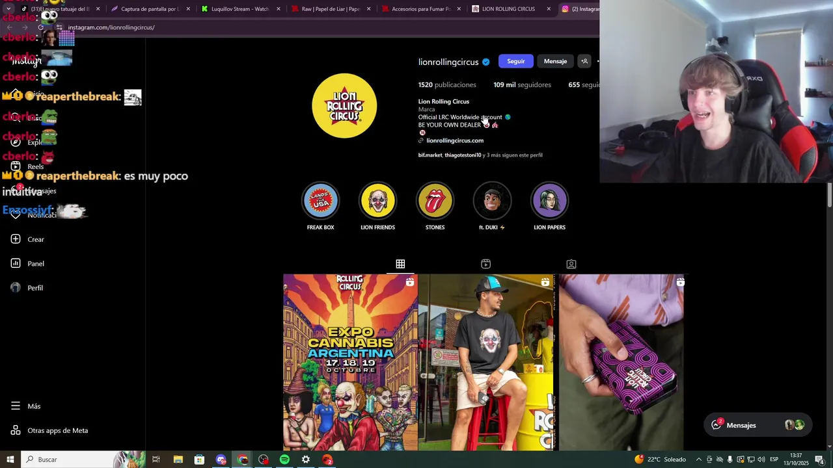
Task: Switch to the tagged photos tab
Action: click(571, 264)
